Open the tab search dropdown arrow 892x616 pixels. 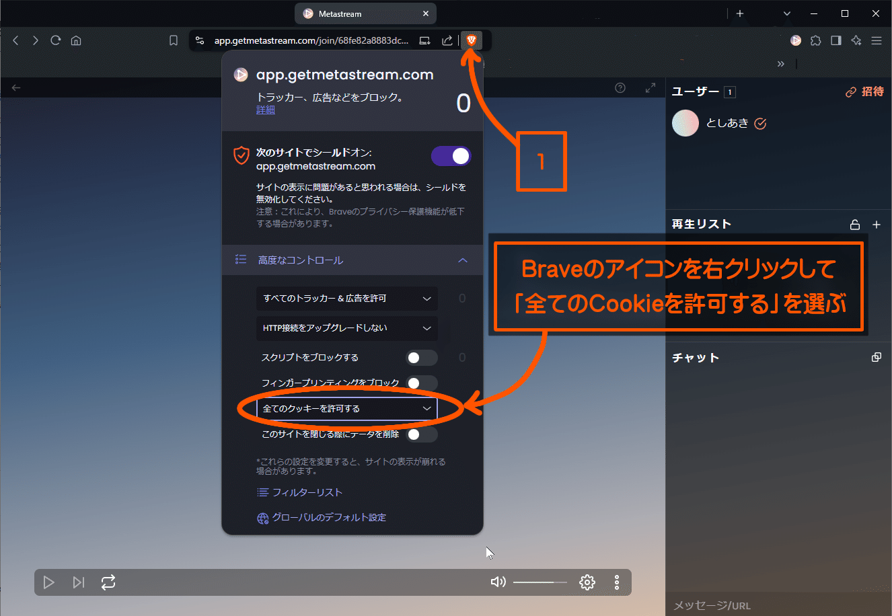[787, 13]
